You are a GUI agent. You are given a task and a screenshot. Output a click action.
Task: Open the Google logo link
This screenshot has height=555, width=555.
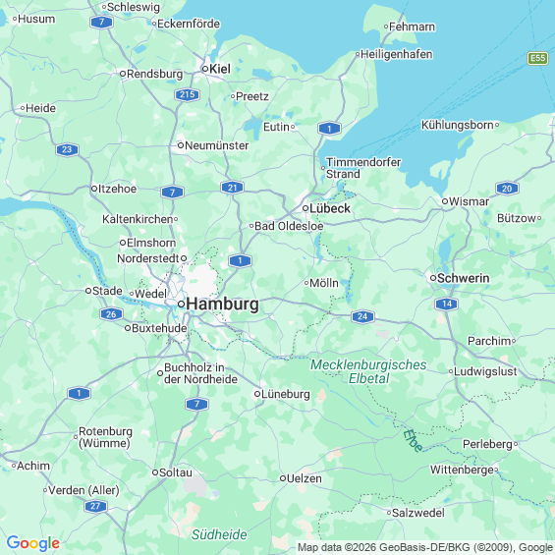pos(33,543)
